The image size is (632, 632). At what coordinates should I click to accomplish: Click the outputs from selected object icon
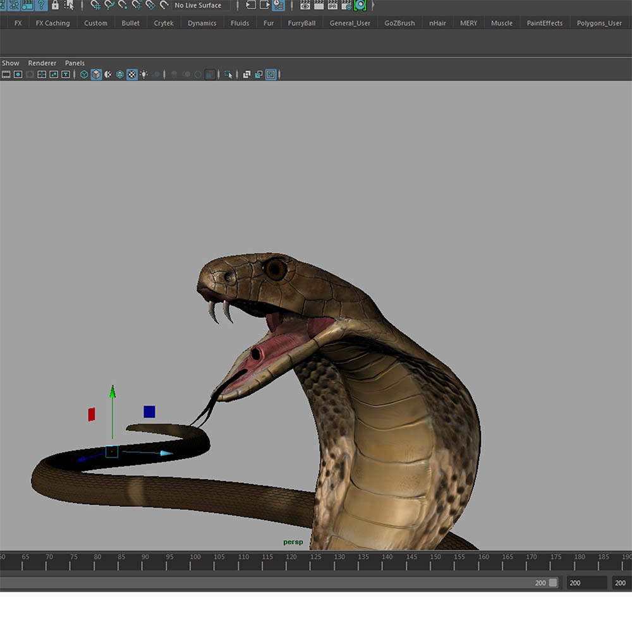[x=264, y=5]
